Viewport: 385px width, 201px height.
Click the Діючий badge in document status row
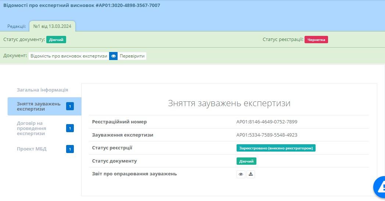click(x=246, y=161)
